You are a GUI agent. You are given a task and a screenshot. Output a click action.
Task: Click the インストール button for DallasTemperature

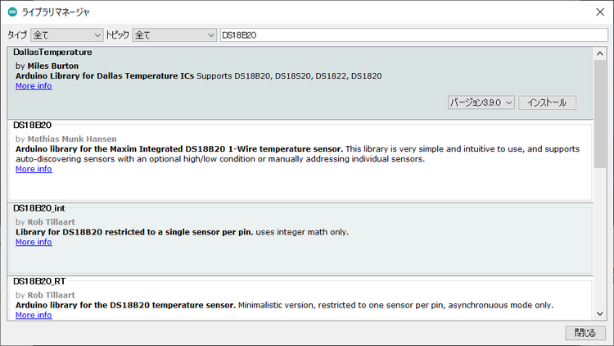[547, 102]
